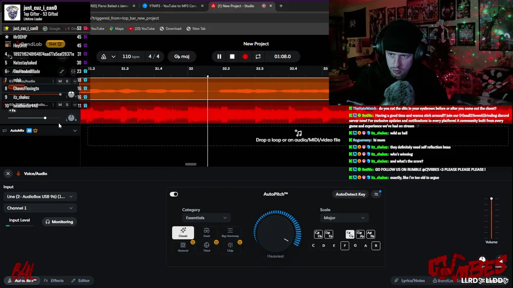513x288 pixels.
Task: Expand the AutoMix section chevron
Action: point(75,130)
